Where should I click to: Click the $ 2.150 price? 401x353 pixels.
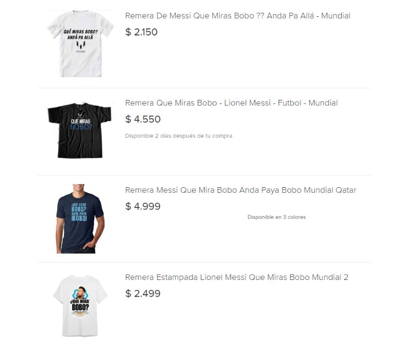click(x=142, y=32)
